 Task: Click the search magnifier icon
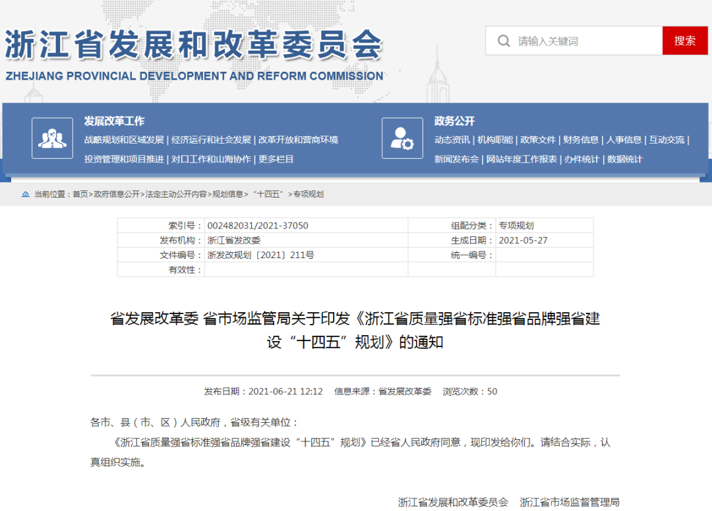[504, 41]
